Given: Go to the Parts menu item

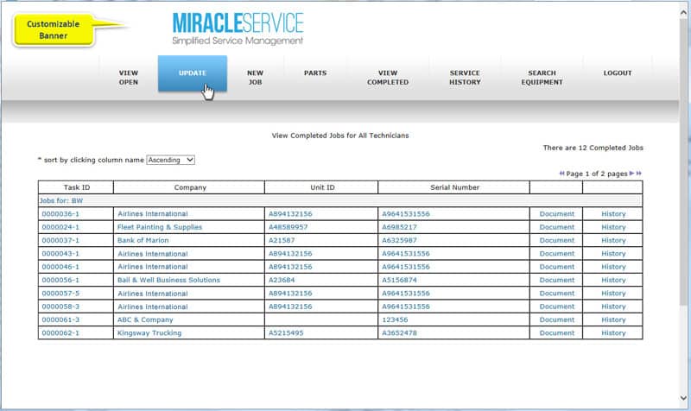Looking at the screenshot, I should pos(315,73).
